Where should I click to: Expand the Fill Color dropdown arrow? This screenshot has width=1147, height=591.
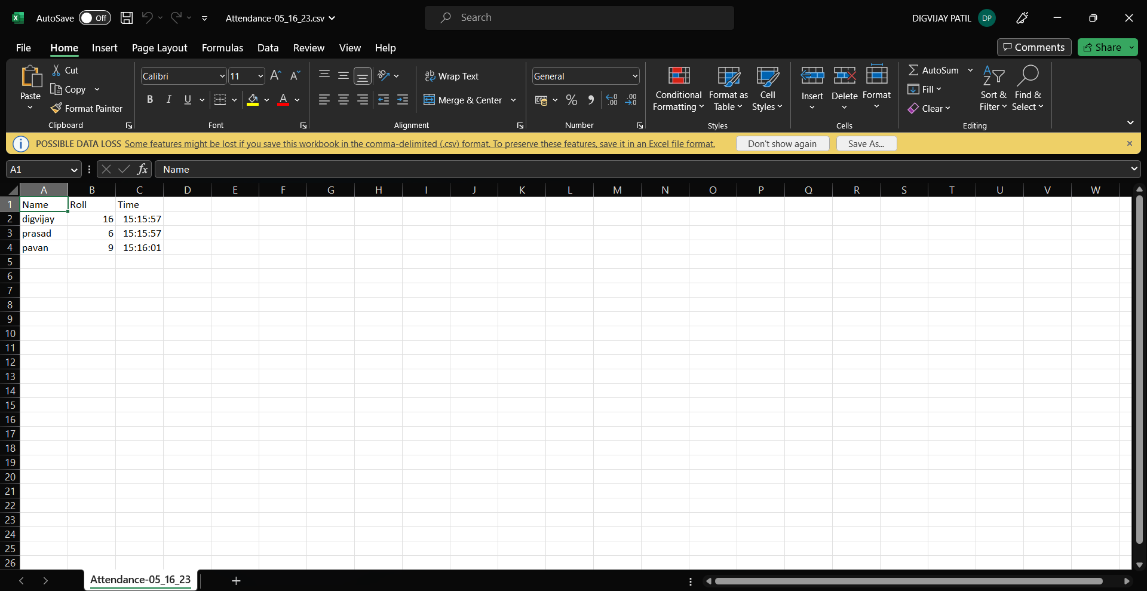(x=267, y=100)
